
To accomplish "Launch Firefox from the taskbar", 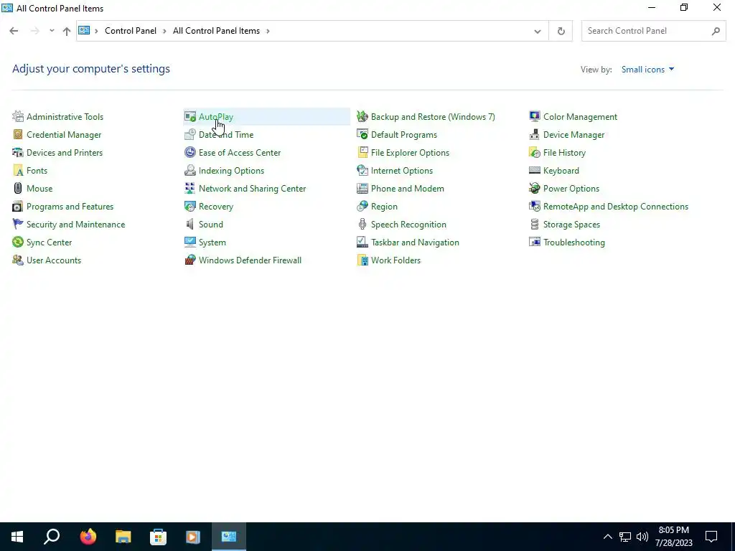I will 88,537.
